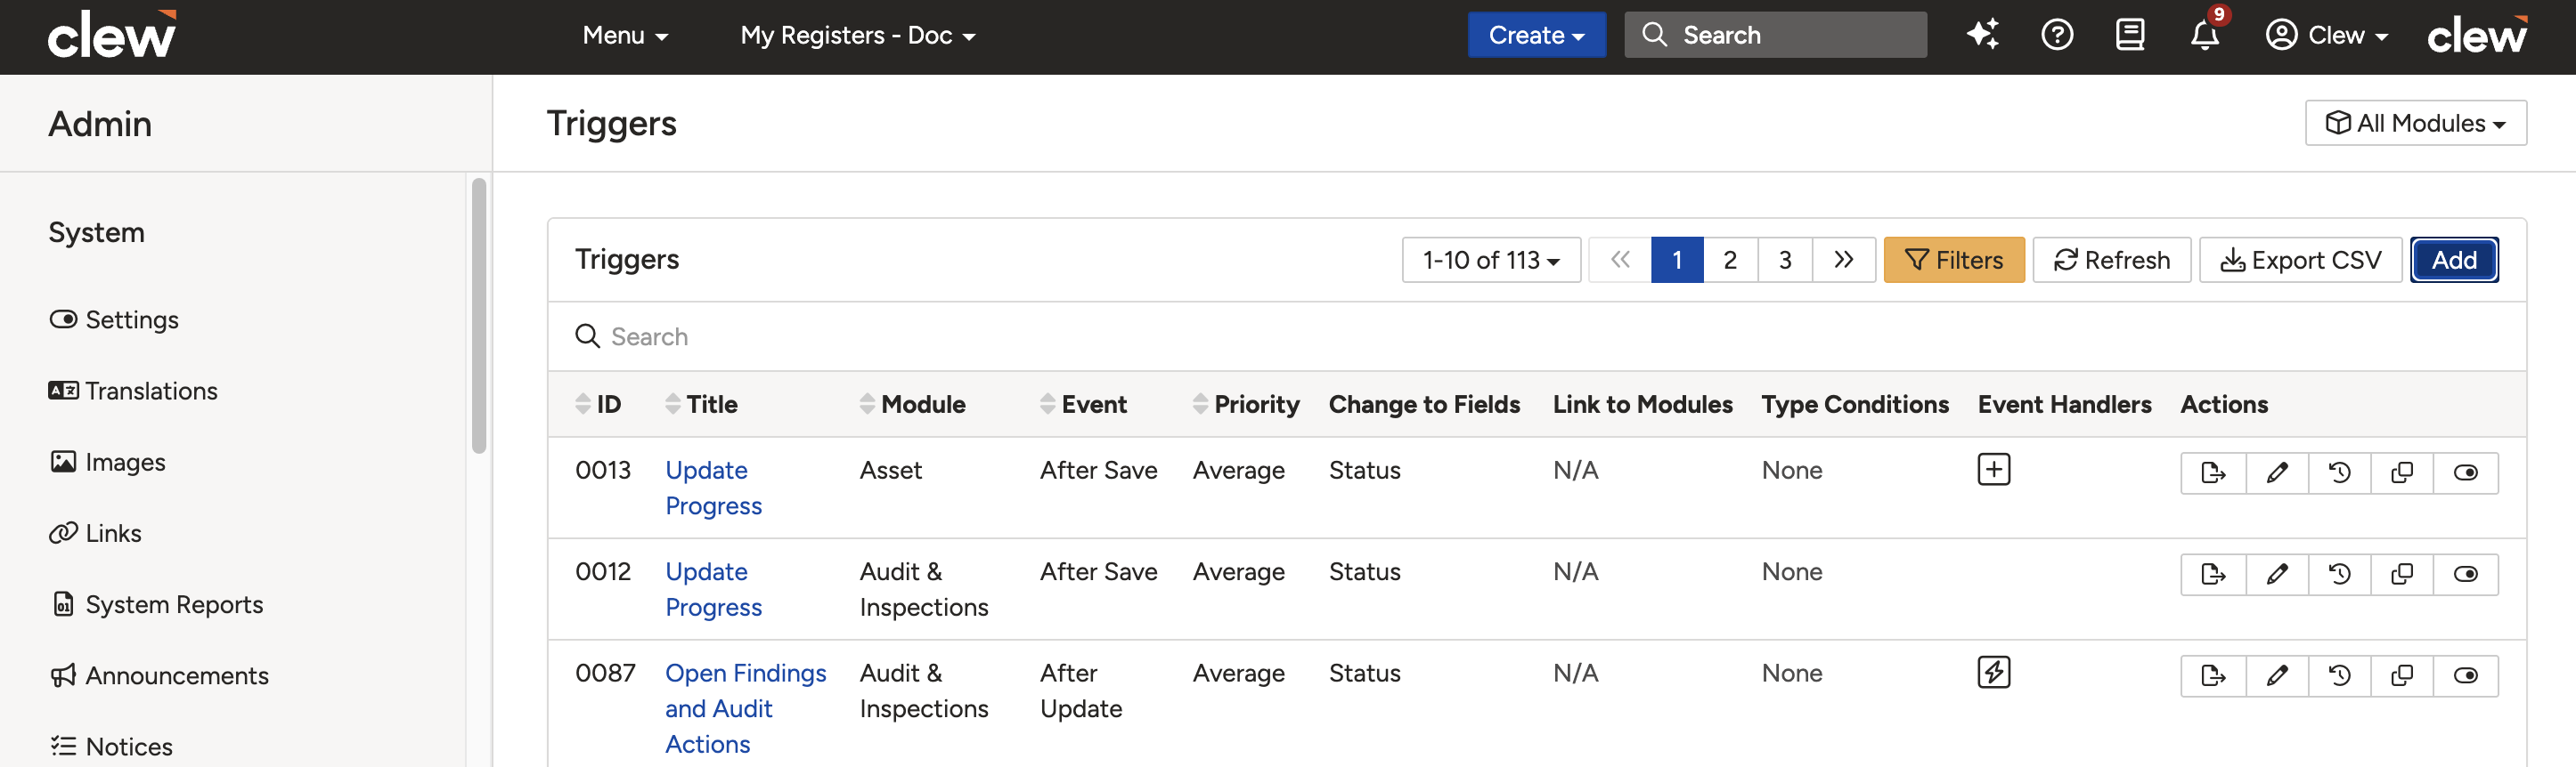Open the notifications bell icon
Viewport: 2576px width, 767px height.
click(2204, 35)
